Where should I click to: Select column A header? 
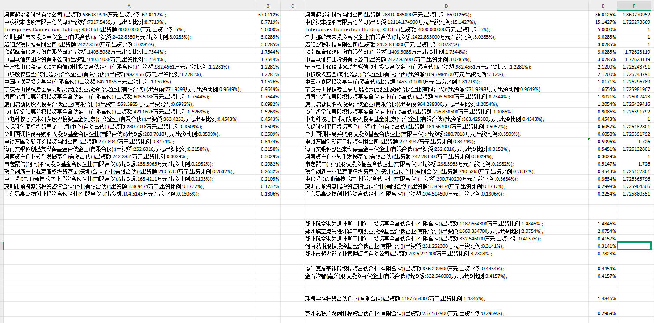(x=129, y=6)
